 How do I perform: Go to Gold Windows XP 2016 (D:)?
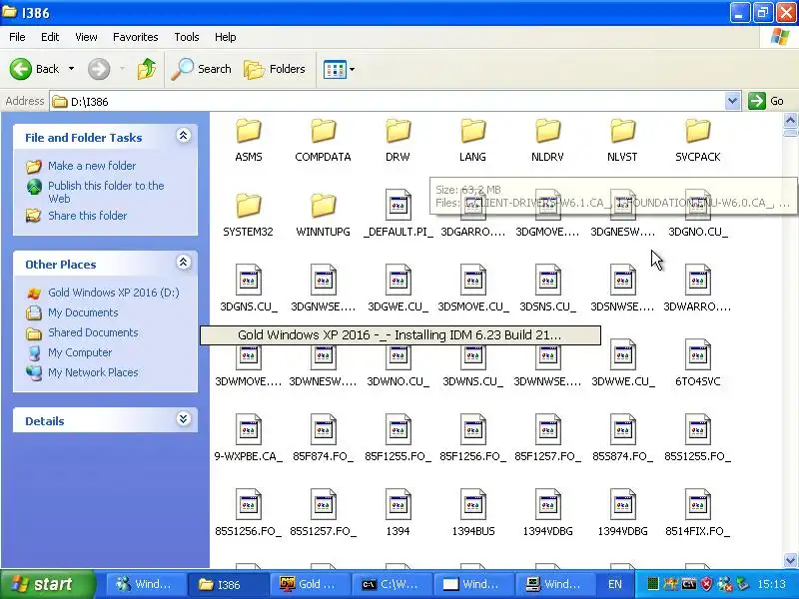(x=113, y=293)
